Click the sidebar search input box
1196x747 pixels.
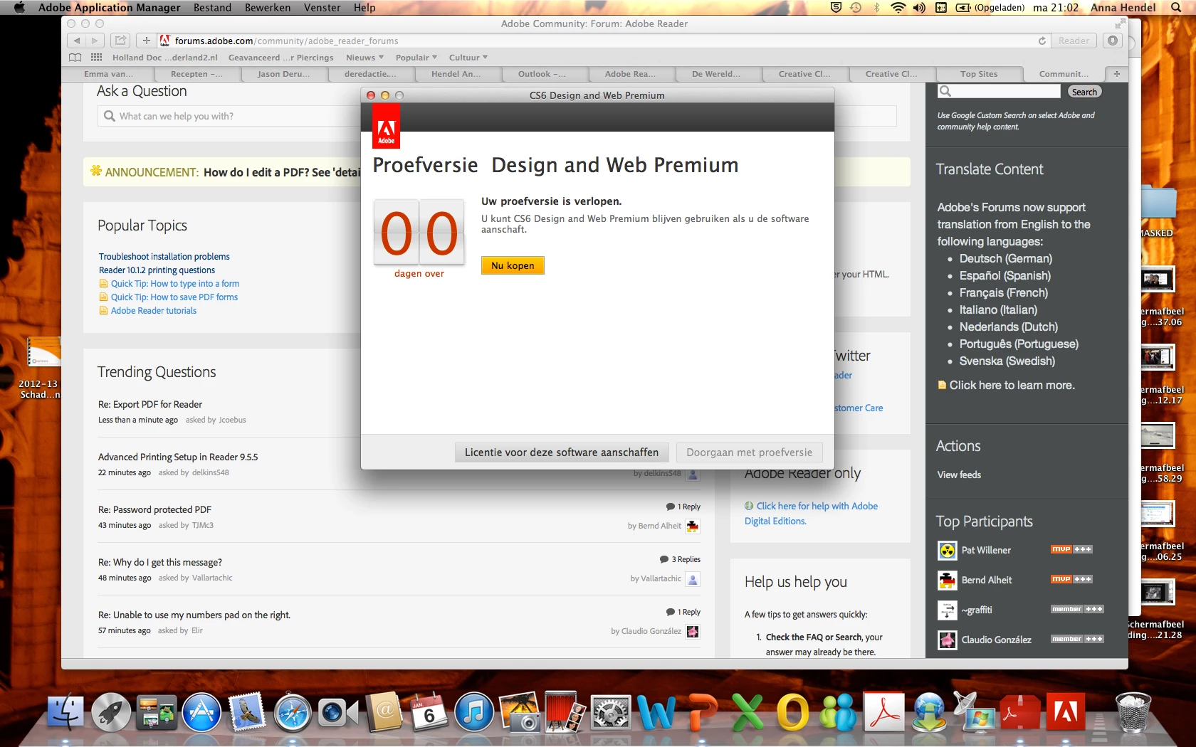(x=1000, y=91)
